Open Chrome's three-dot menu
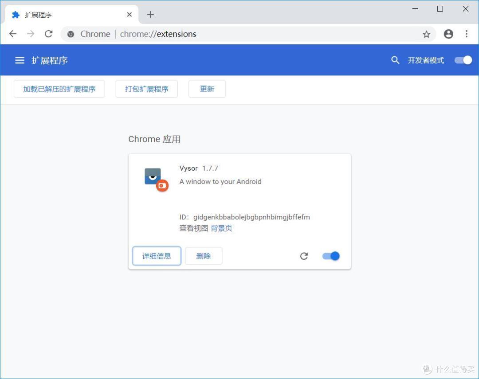479x379 pixels. coord(467,34)
